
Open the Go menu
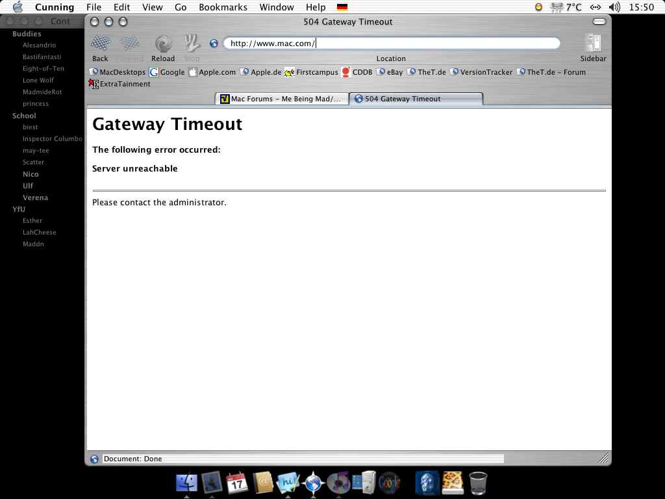181,7
